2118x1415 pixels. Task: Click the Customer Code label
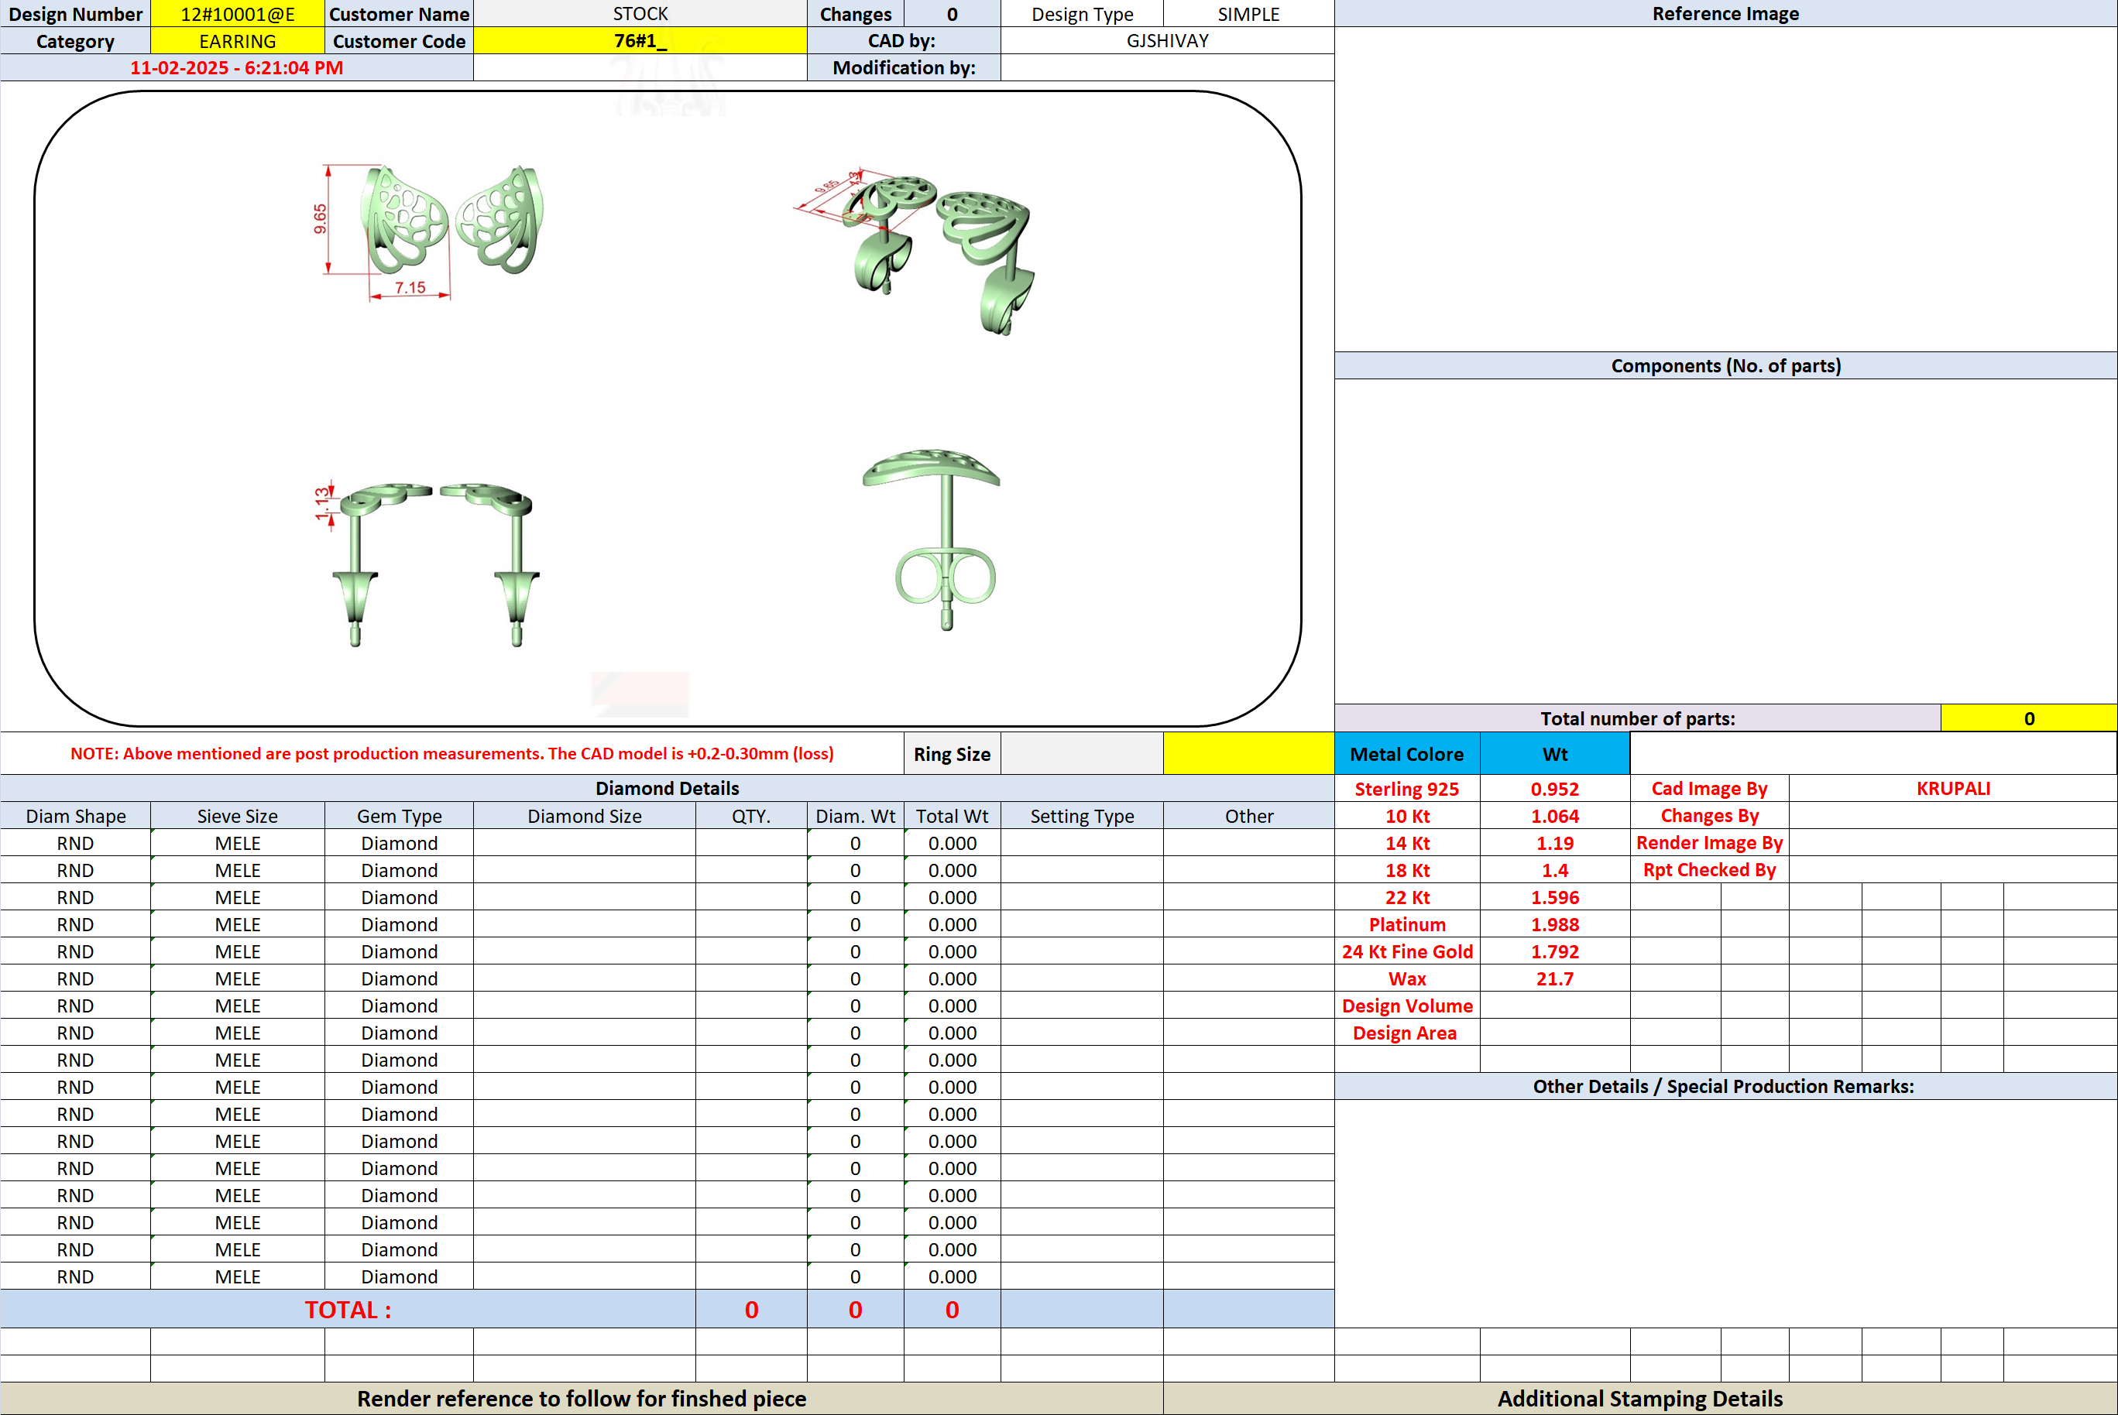click(399, 40)
